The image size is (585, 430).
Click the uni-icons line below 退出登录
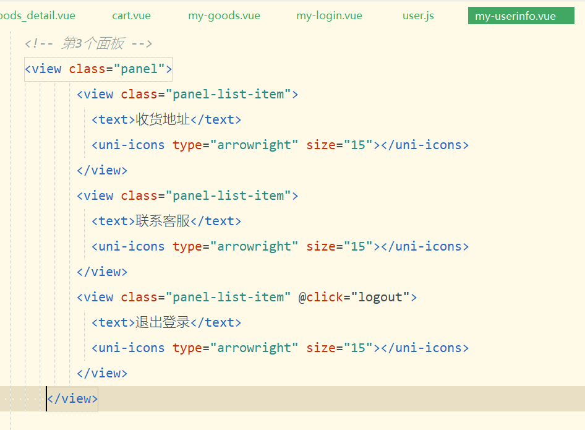280,348
